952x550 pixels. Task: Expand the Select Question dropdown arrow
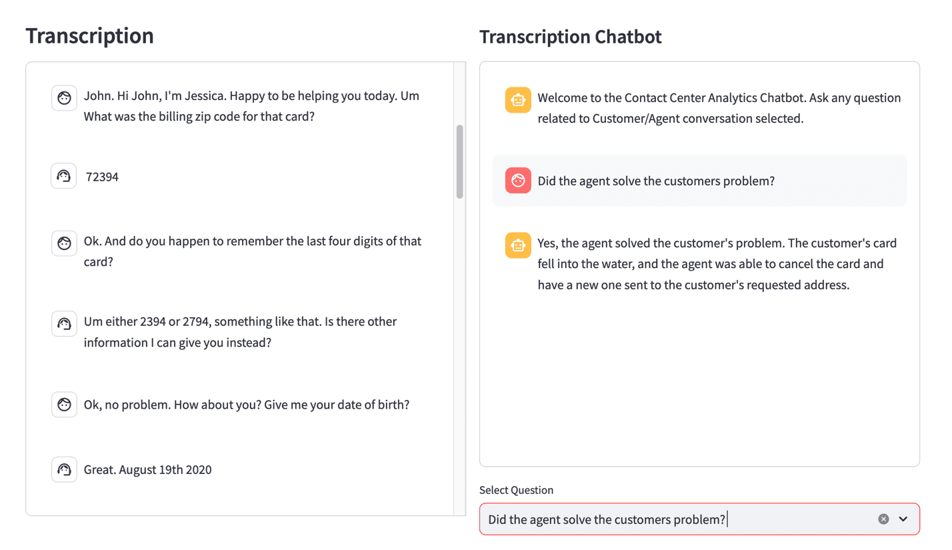(903, 519)
